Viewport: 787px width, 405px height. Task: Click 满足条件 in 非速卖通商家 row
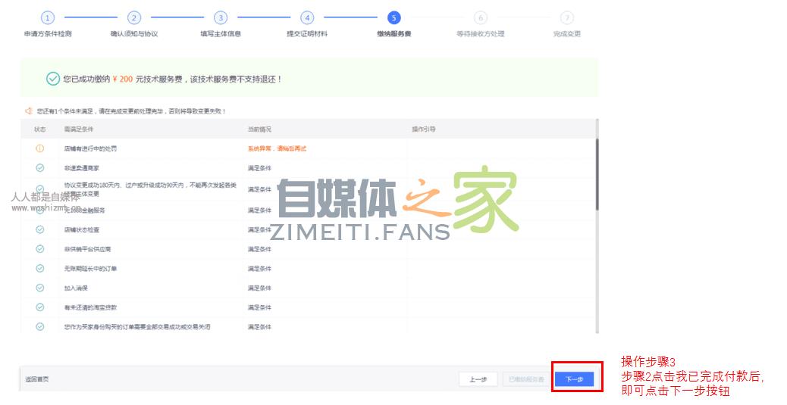point(259,168)
